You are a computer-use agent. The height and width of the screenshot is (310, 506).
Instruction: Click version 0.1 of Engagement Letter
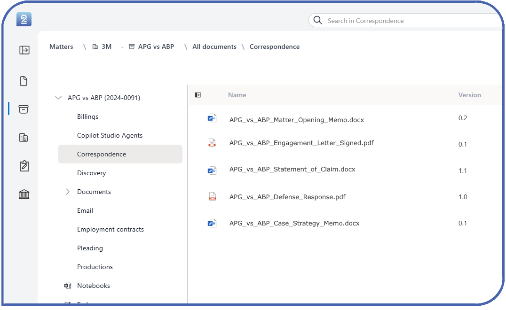click(463, 144)
